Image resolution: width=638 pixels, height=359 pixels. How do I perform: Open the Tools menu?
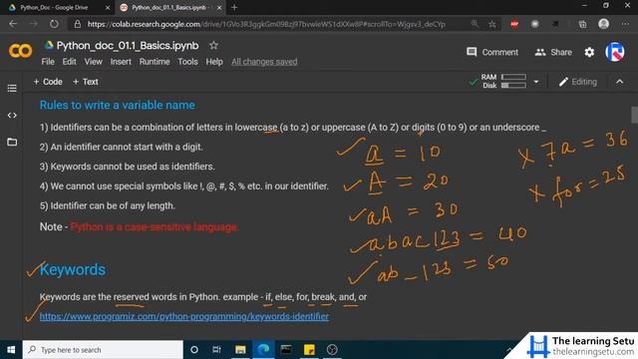coord(187,62)
